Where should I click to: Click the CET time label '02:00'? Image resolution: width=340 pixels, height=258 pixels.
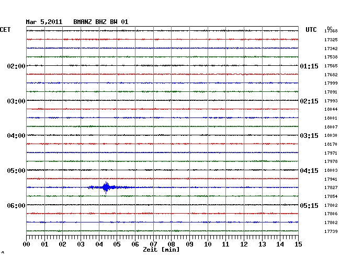coord(16,66)
